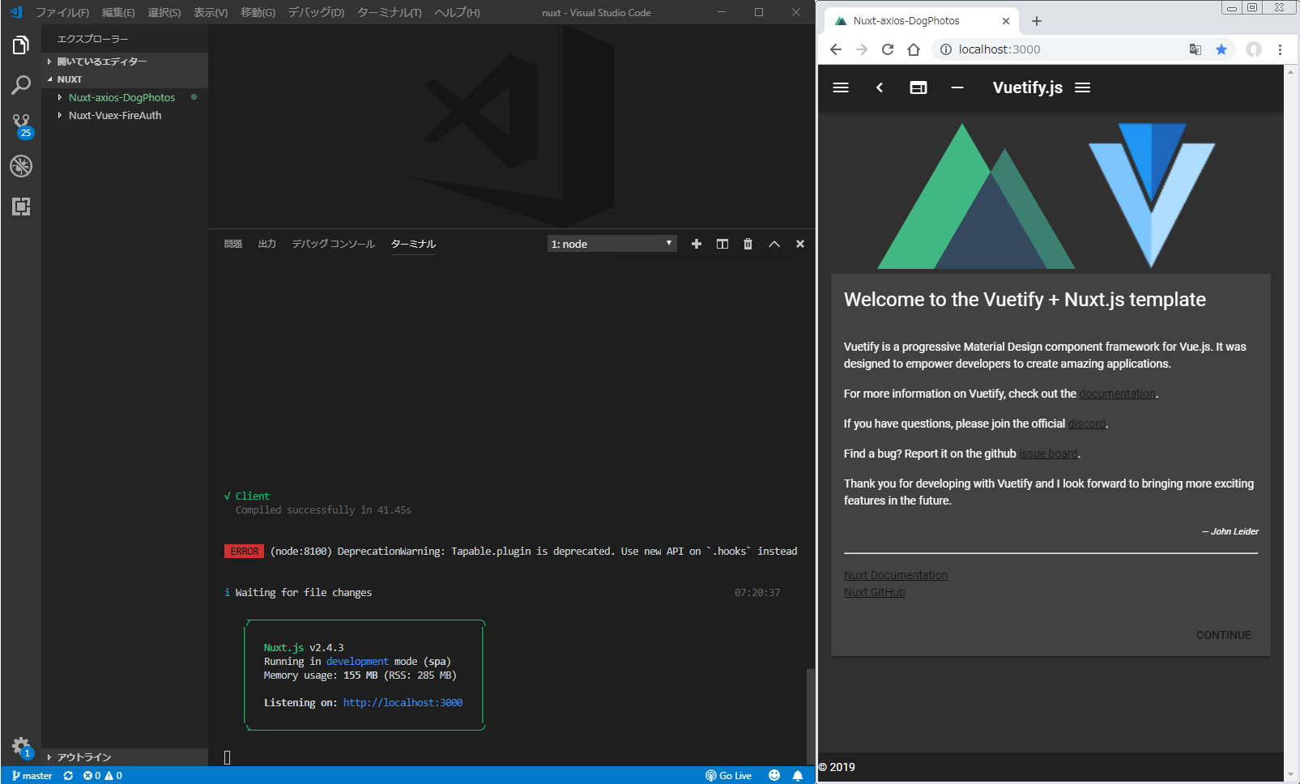Click the new terminal plus icon

[696, 244]
